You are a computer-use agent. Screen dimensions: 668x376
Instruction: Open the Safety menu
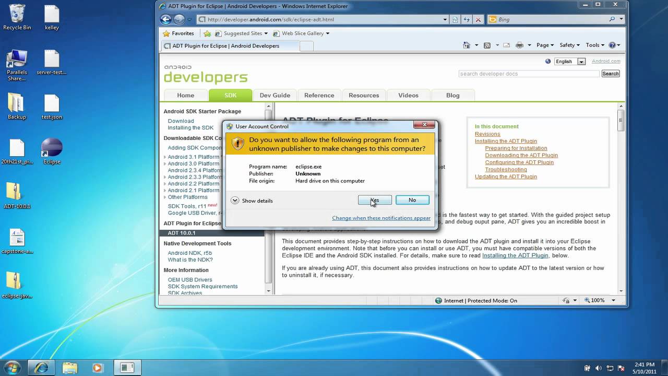click(569, 45)
